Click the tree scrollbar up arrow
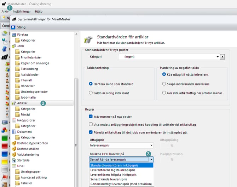Image resolution: width=237 pixels, height=187 pixels. pyautogui.click(x=76, y=34)
